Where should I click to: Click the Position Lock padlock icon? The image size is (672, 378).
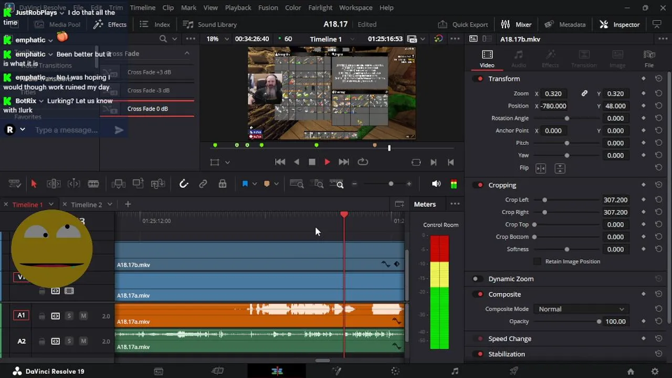pos(223,184)
